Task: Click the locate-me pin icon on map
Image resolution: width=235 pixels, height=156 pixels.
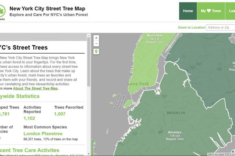Action: [x=96, y=51]
